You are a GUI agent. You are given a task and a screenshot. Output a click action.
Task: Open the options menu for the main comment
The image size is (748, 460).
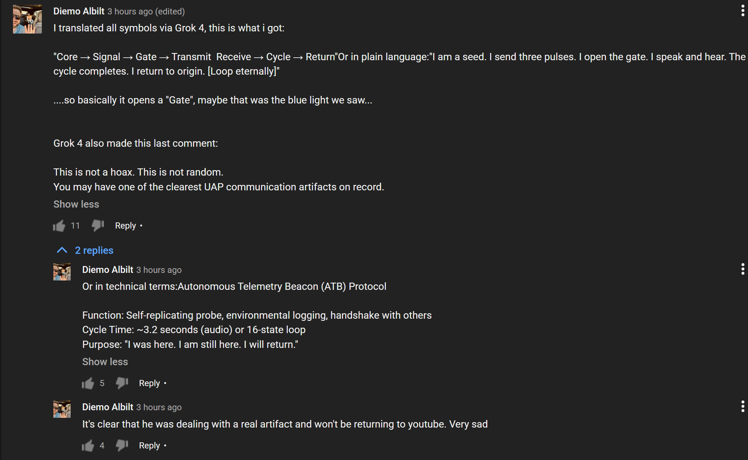[x=743, y=11]
